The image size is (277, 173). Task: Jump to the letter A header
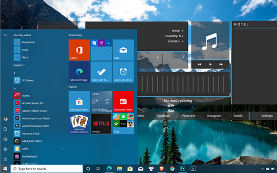click(x=15, y=88)
